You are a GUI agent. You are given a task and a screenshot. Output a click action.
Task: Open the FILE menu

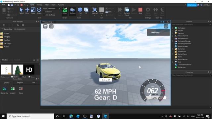pos(3,5)
